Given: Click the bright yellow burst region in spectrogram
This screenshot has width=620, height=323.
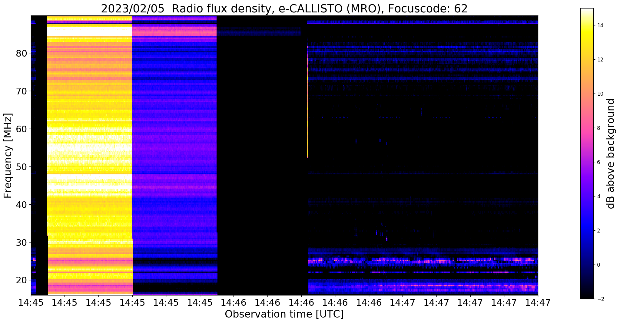Looking at the screenshot, I should pos(90,155).
